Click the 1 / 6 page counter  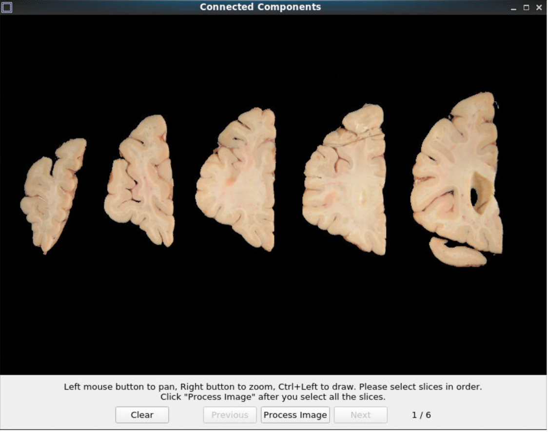pos(421,415)
